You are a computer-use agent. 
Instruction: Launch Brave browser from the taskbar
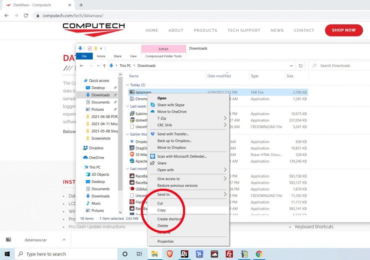point(169,254)
